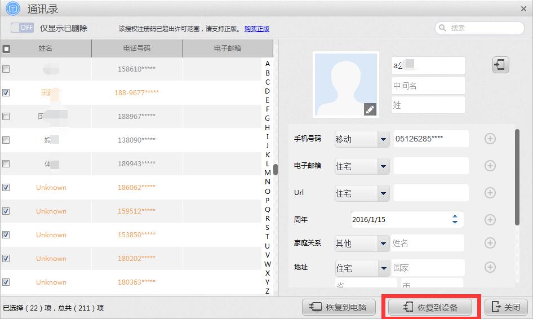The width and height of the screenshot is (533, 319).
Task: Uncheck the Unknown row 186062*****
Action: 6,187
